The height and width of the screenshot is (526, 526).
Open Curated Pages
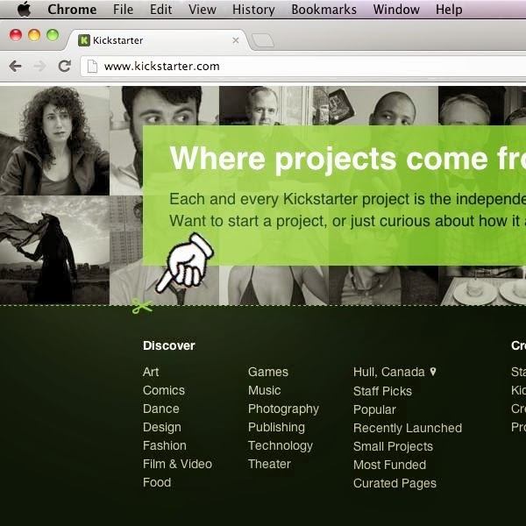(394, 483)
